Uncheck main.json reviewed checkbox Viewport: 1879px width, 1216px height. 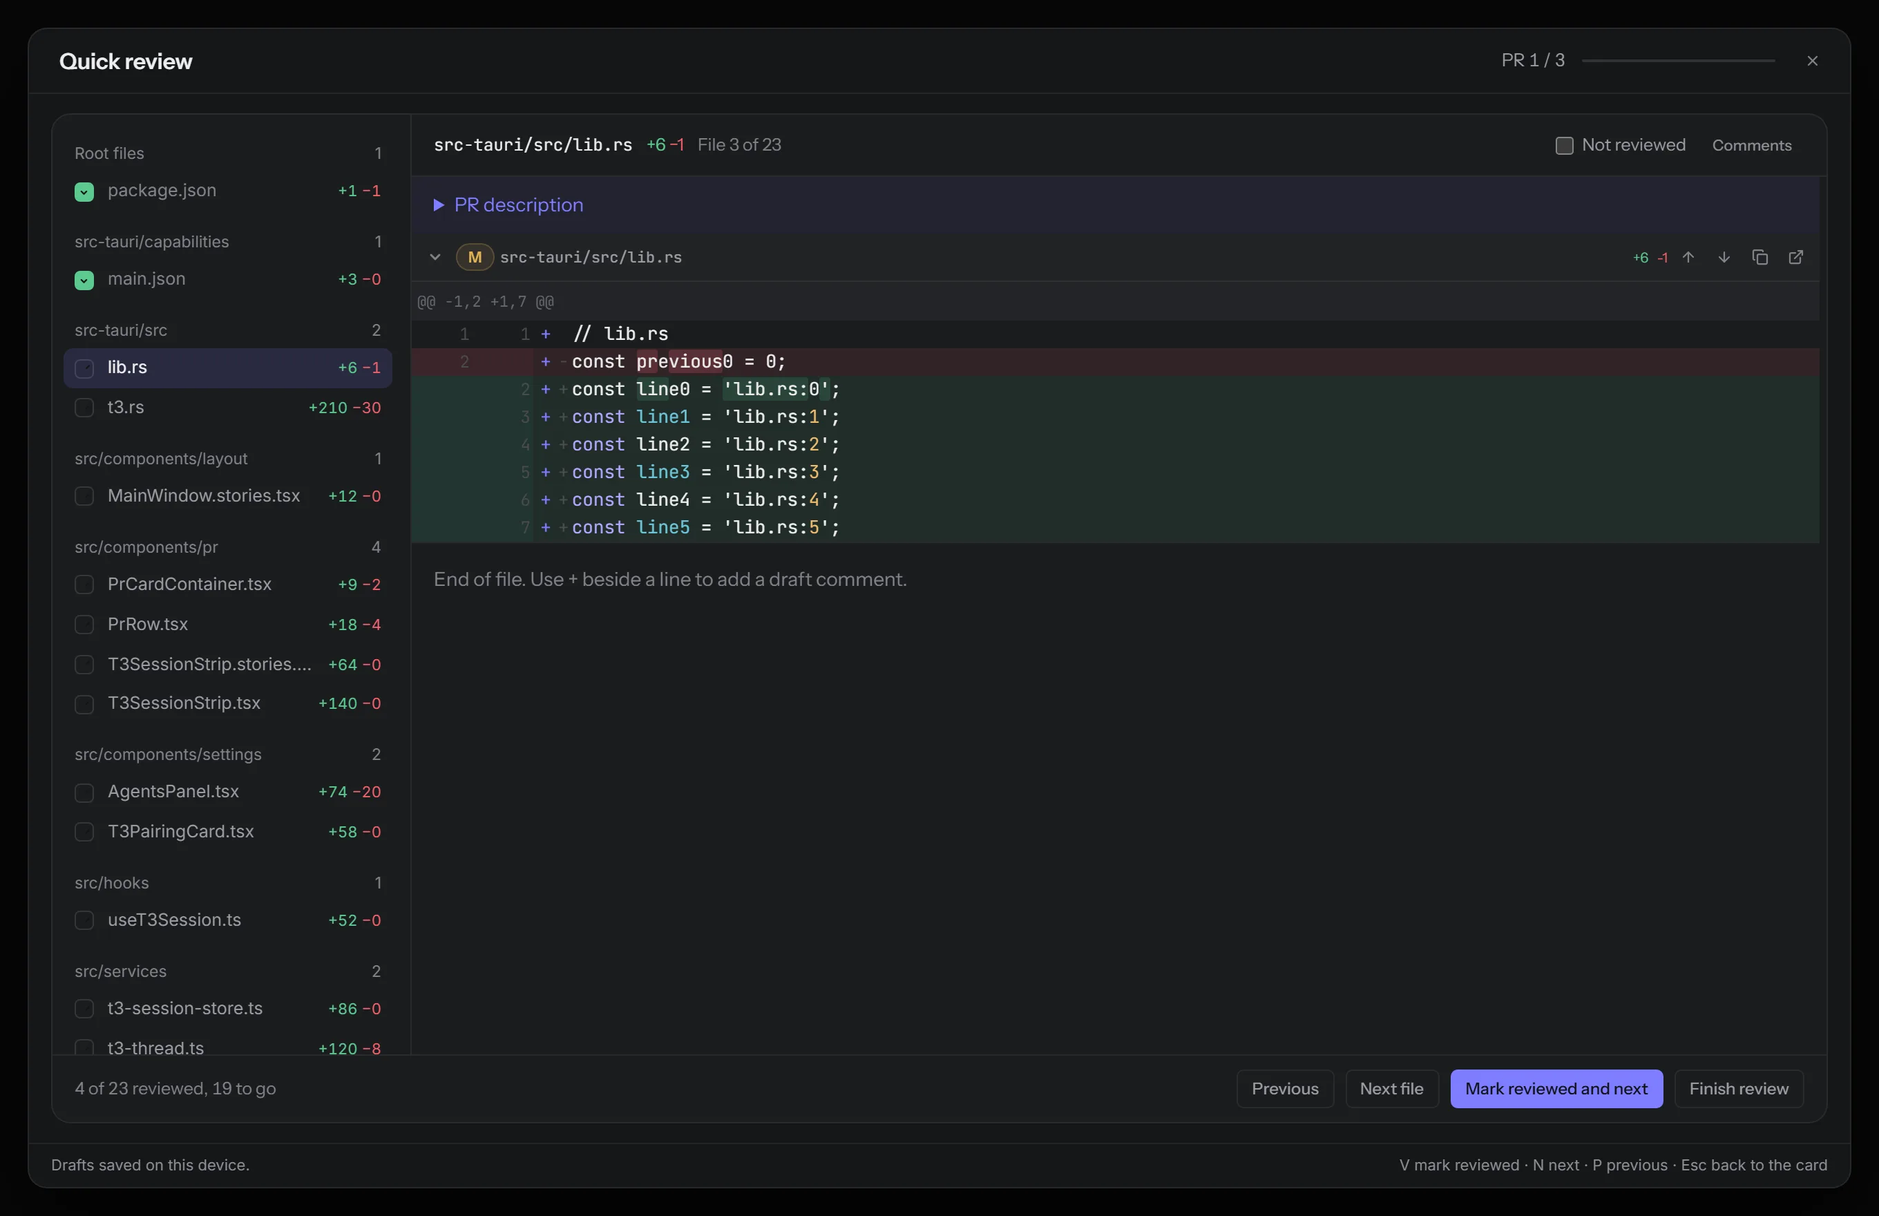pyautogui.click(x=84, y=281)
